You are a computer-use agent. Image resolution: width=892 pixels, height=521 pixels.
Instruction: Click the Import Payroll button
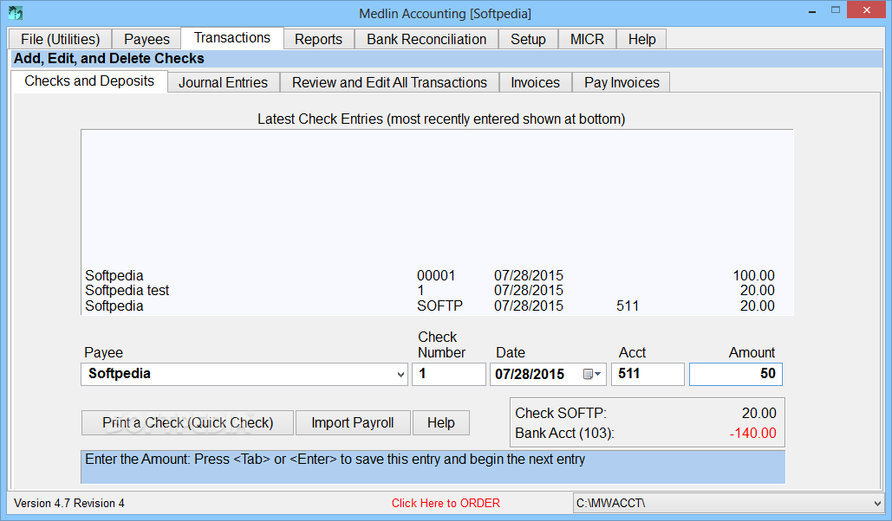353,422
